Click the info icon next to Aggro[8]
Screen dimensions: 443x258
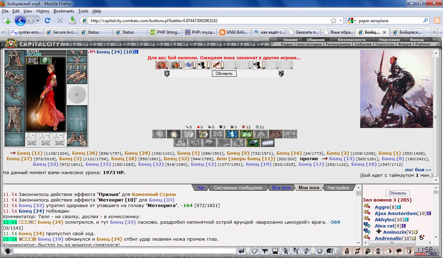coord(399,207)
